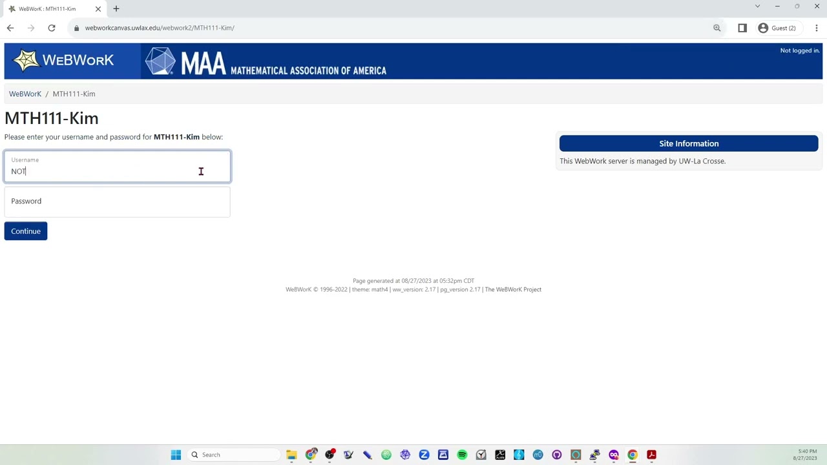Expand the tab search chevron
The height and width of the screenshot is (465, 827).
click(x=757, y=6)
